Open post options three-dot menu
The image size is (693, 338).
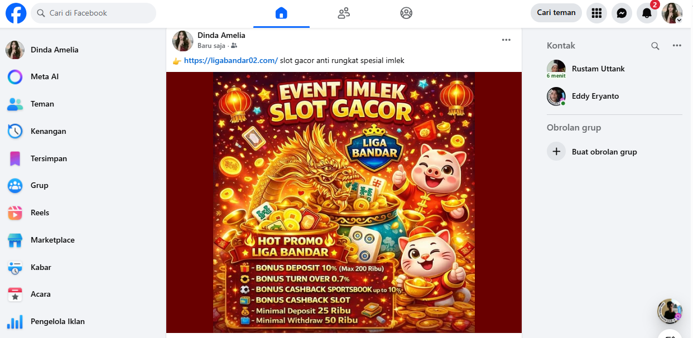pyautogui.click(x=506, y=40)
